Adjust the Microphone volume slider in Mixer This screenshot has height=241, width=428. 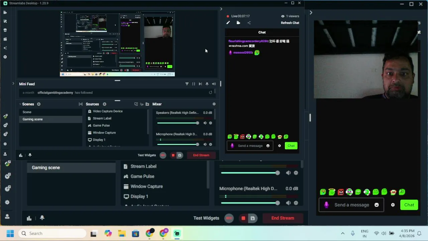coord(178,145)
